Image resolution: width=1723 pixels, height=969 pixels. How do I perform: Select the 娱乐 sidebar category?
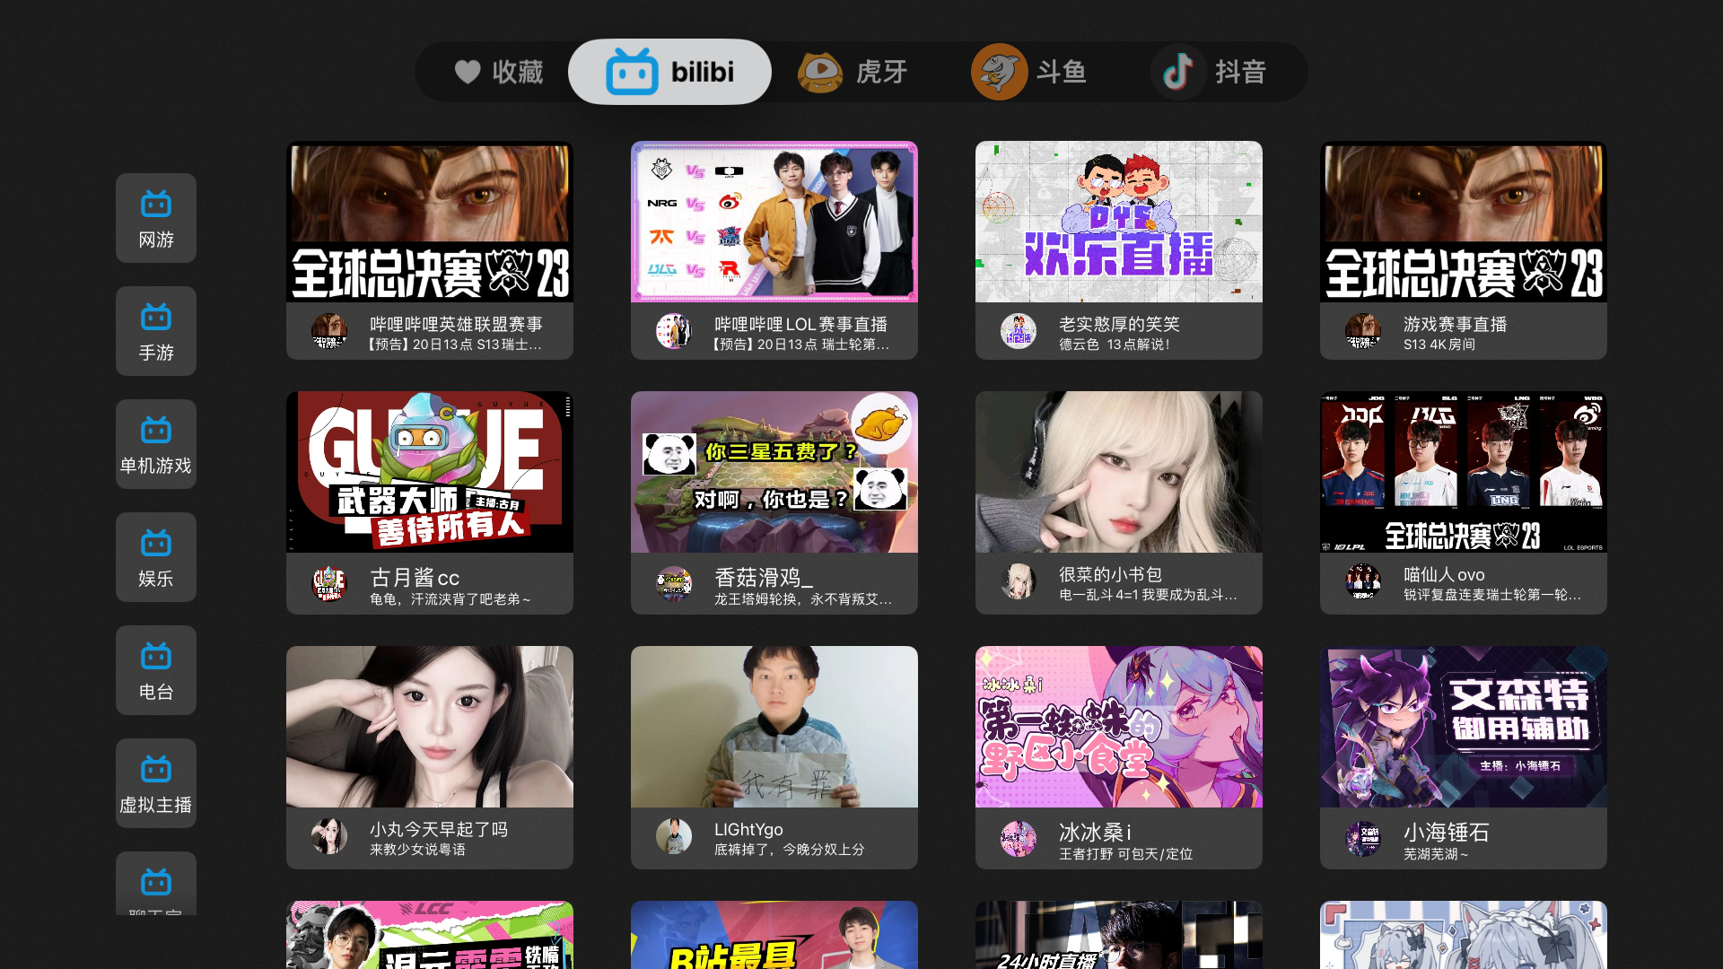[156, 557]
